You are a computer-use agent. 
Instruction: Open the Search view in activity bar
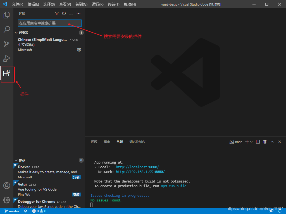coord(7,30)
